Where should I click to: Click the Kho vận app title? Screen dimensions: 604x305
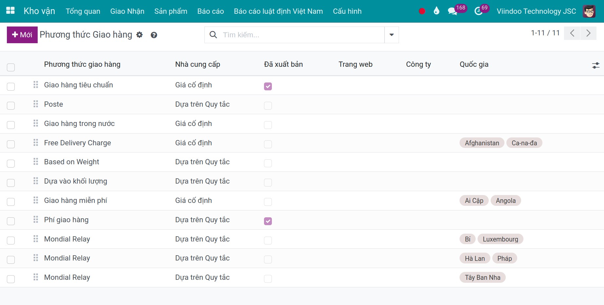(39, 11)
